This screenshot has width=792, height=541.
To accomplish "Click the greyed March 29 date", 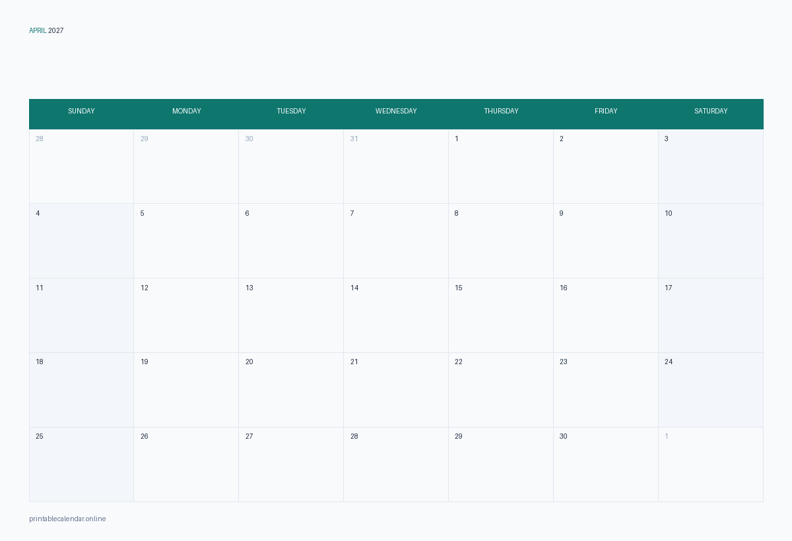I will 145,139.
